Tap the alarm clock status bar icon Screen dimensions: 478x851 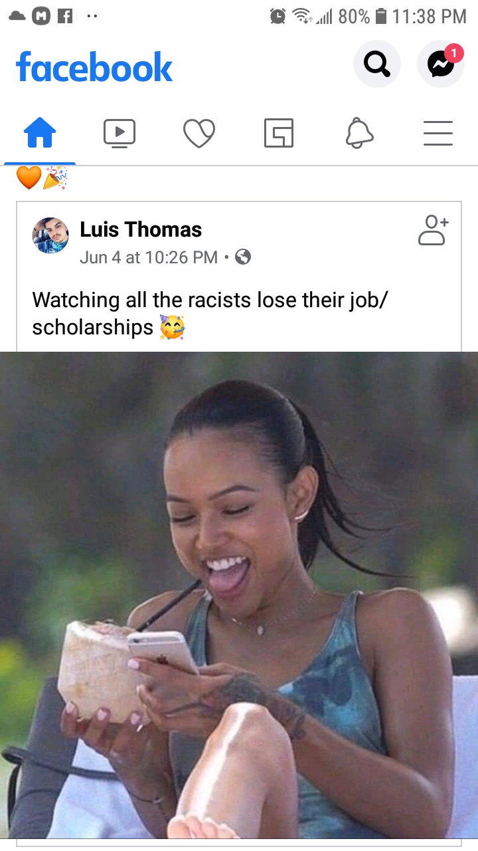coord(278,16)
